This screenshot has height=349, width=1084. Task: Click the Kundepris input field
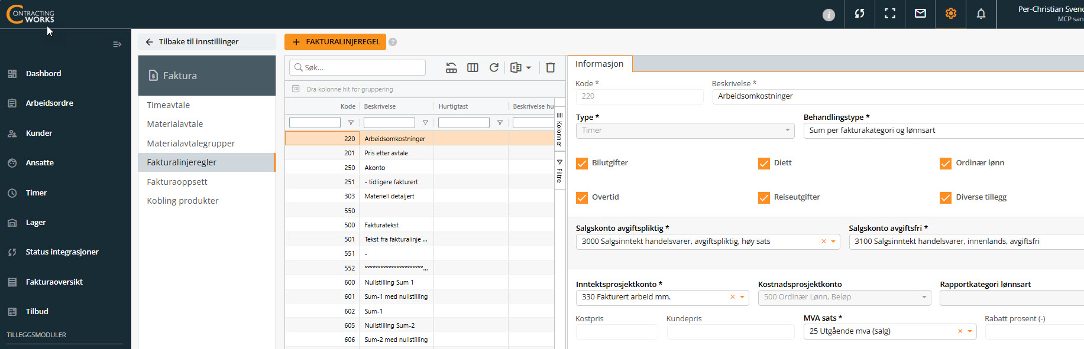(731, 332)
